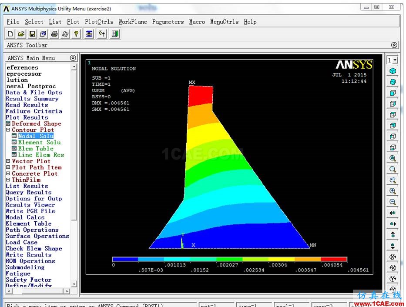The width and height of the screenshot is (406, 307).
Task: Open the Parameters menu
Action: pyautogui.click(x=168, y=22)
